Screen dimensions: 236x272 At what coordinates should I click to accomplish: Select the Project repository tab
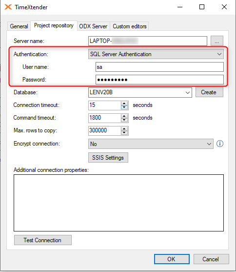pos(54,26)
